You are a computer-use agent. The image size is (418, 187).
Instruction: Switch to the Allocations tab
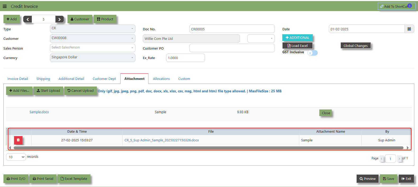point(161,79)
